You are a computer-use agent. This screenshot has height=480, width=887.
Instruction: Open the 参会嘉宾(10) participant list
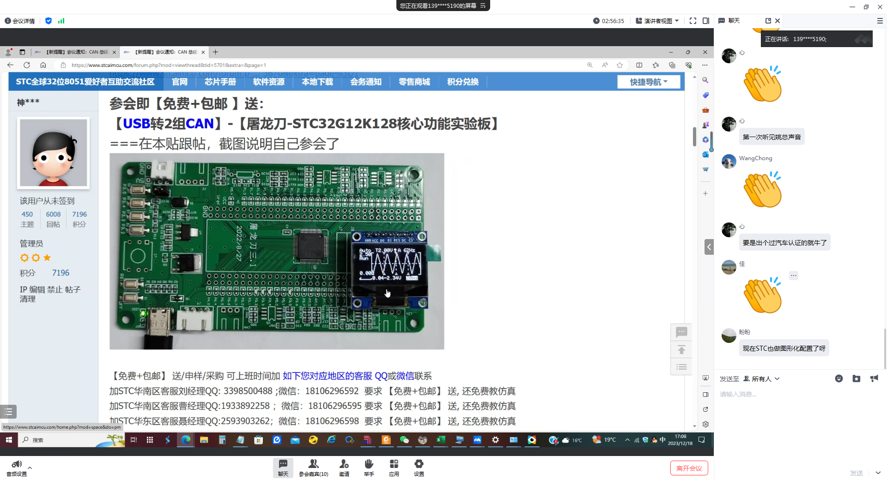click(x=314, y=468)
